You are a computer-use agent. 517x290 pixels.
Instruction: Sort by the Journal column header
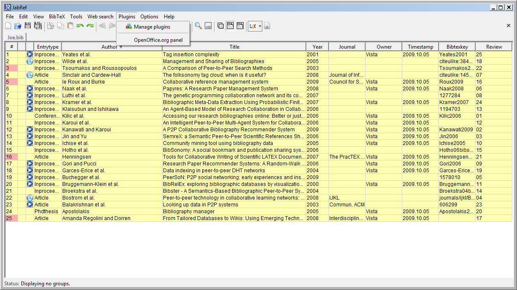(347, 47)
